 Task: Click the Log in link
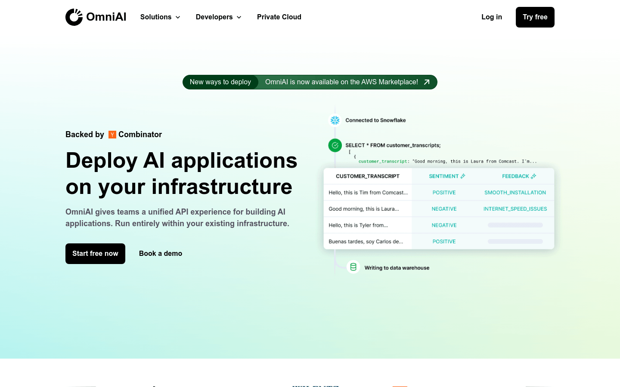click(x=492, y=17)
